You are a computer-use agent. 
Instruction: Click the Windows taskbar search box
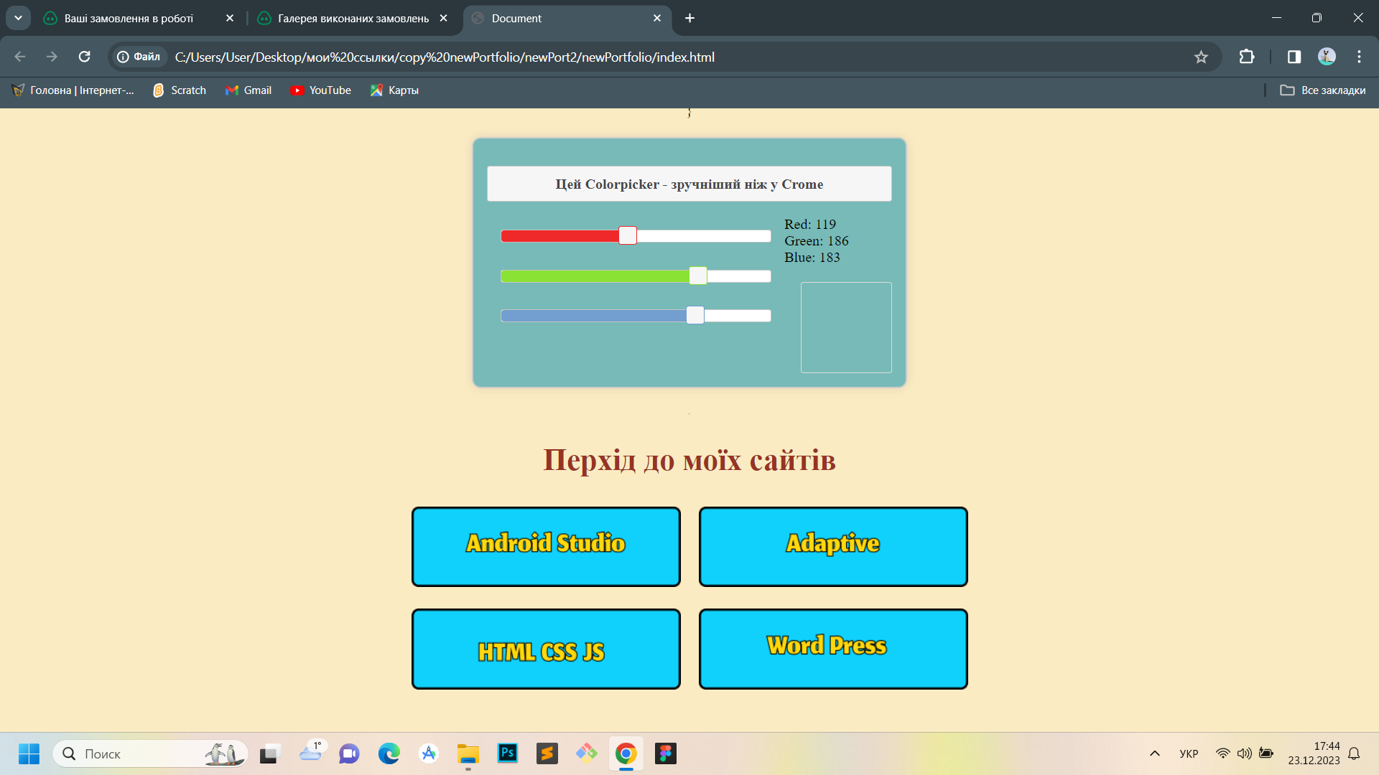click(150, 753)
